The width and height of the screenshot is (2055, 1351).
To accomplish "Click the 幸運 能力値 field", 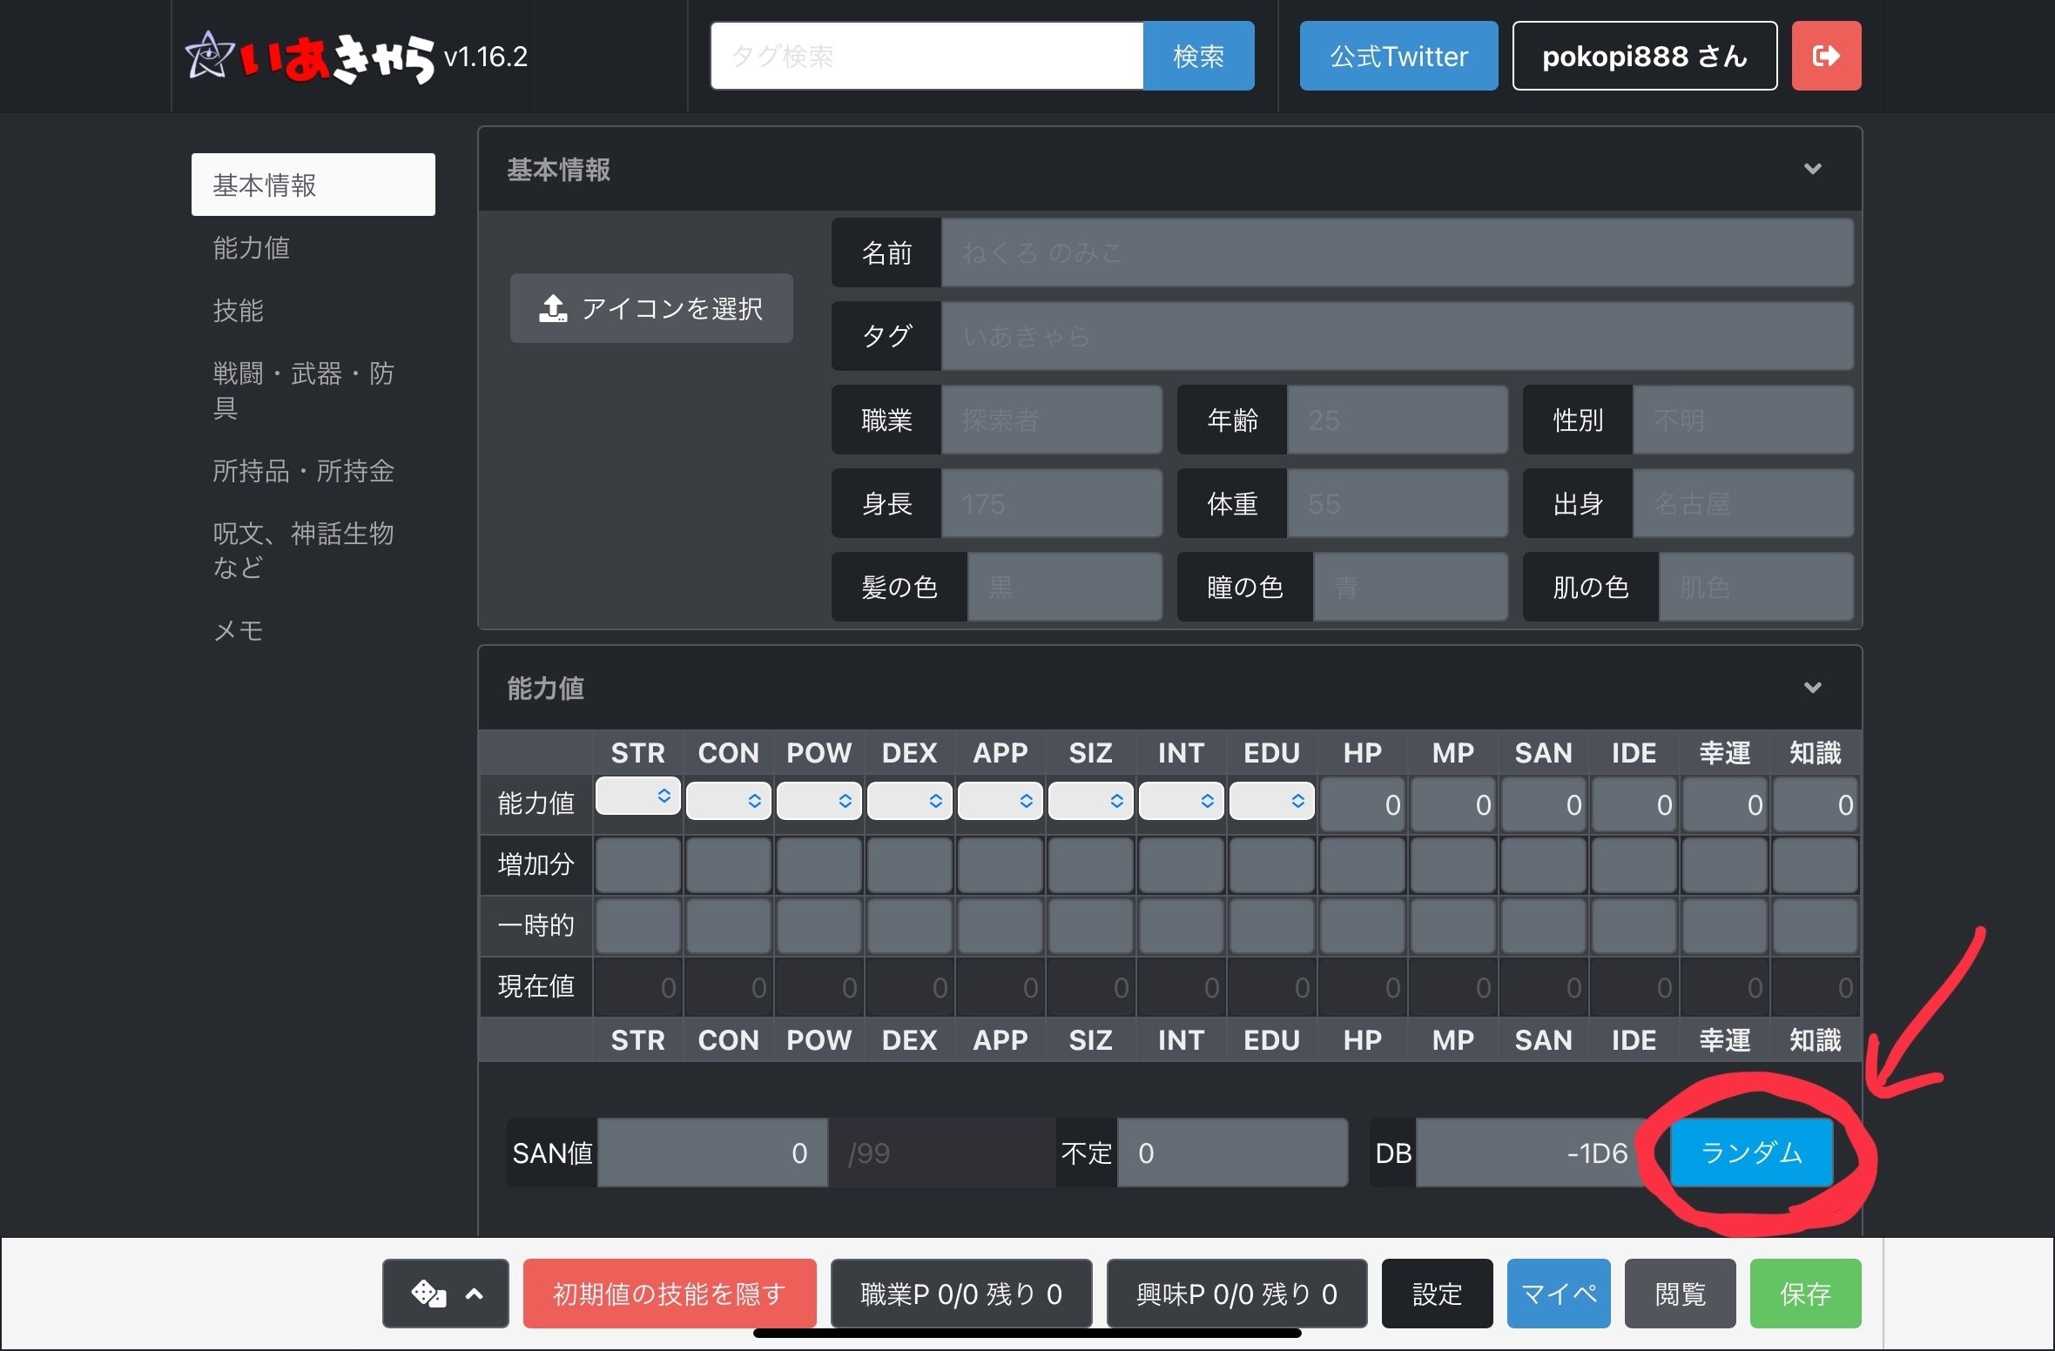I will point(1725,804).
